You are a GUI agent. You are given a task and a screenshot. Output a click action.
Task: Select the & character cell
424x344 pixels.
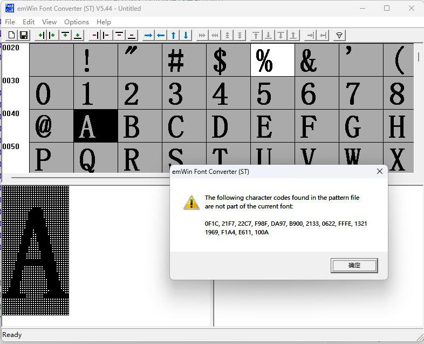pyautogui.click(x=317, y=60)
